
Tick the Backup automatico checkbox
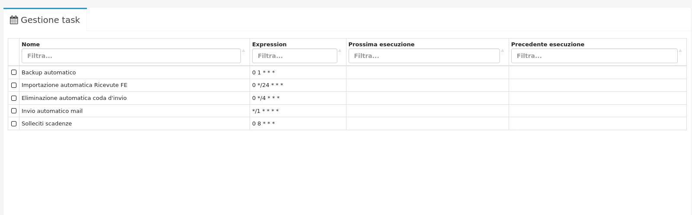pos(14,72)
